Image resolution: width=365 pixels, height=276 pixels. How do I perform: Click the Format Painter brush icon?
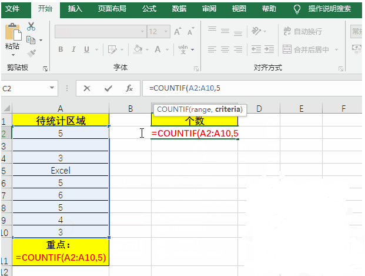click(31, 54)
